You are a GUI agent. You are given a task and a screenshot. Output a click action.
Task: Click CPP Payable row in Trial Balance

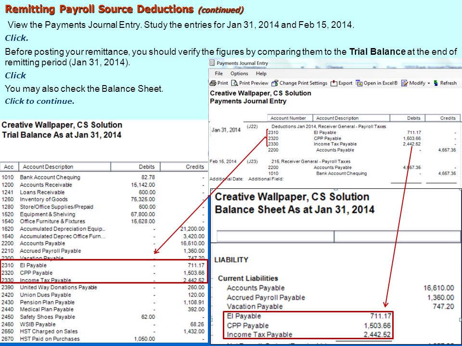103,273
